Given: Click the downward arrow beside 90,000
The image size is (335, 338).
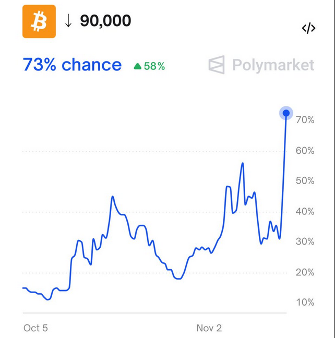Looking at the screenshot, I should coord(68,21).
